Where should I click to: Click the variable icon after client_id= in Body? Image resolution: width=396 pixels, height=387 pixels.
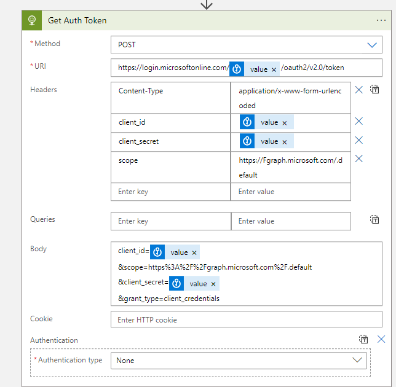click(x=157, y=252)
